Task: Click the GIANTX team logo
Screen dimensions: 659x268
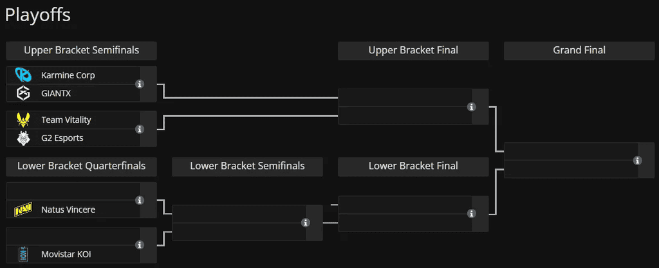Action: coord(23,93)
